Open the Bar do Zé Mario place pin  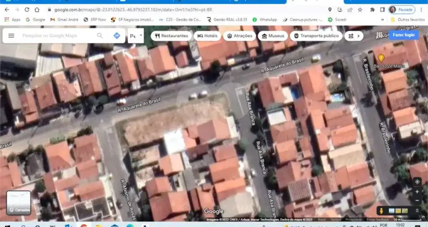(x=381, y=58)
